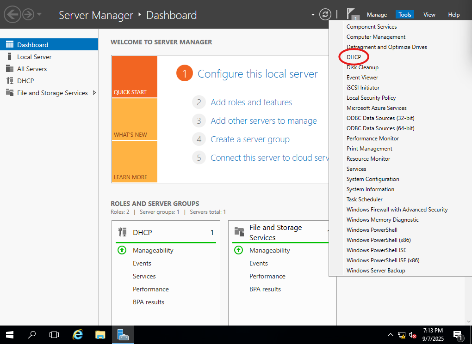This screenshot has width=472, height=344.
Task: Close the Tools menu
Action: (x=404, y=15)
